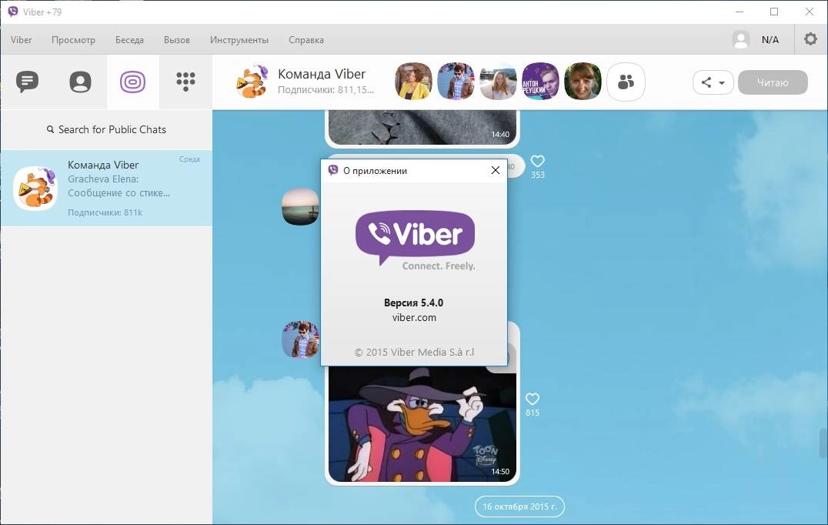The height and width of the screenshot is (525, 828).
Task: Open the Антон Реуцкий participant avatar
Action: (x=540, y=82)
